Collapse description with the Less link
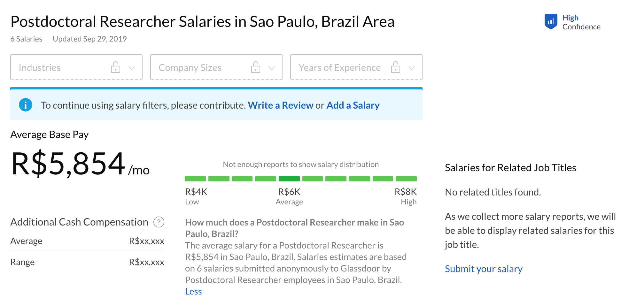 (193, 291)
